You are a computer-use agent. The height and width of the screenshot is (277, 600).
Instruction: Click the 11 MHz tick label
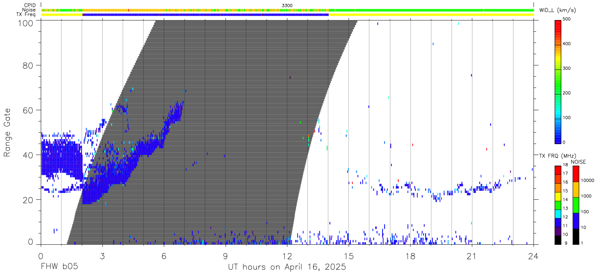click(565, 226)
